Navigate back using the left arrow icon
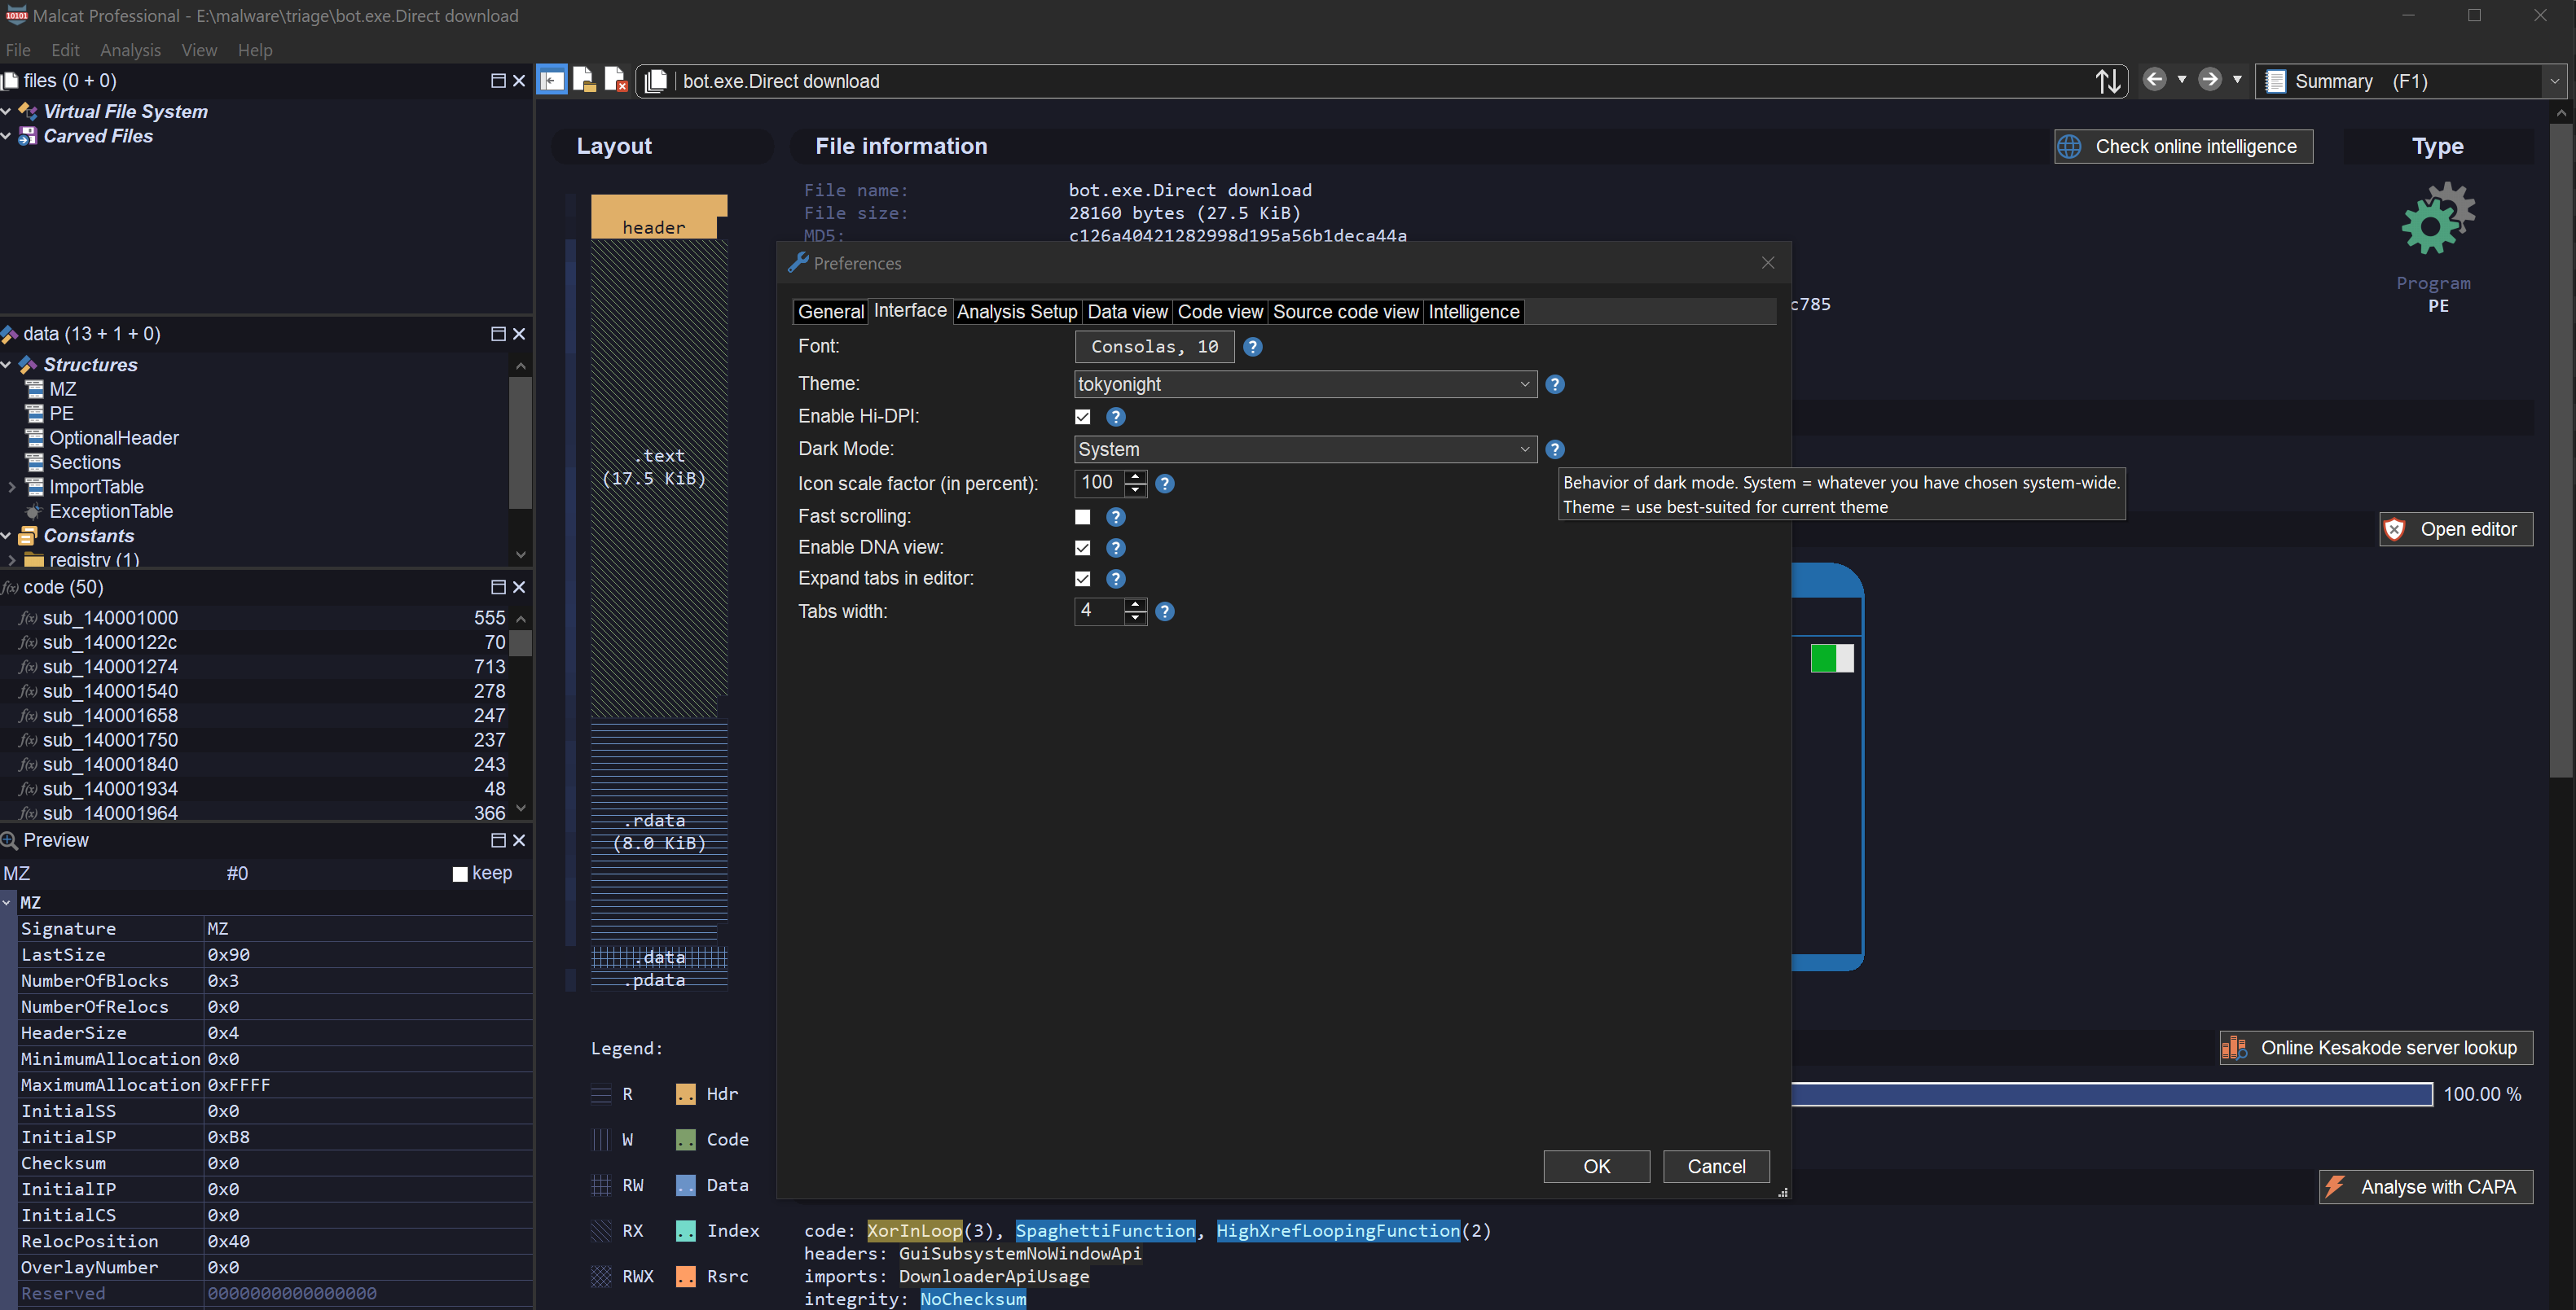This screenshot has width=2576, height=1310. coord(2155,80)
